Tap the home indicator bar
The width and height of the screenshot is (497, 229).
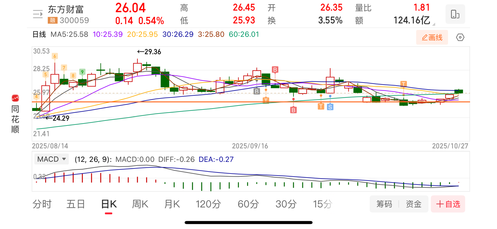point(249,222)
